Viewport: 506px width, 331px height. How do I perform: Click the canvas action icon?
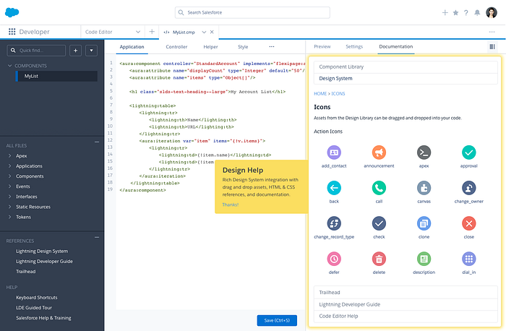tap(424, 188)
